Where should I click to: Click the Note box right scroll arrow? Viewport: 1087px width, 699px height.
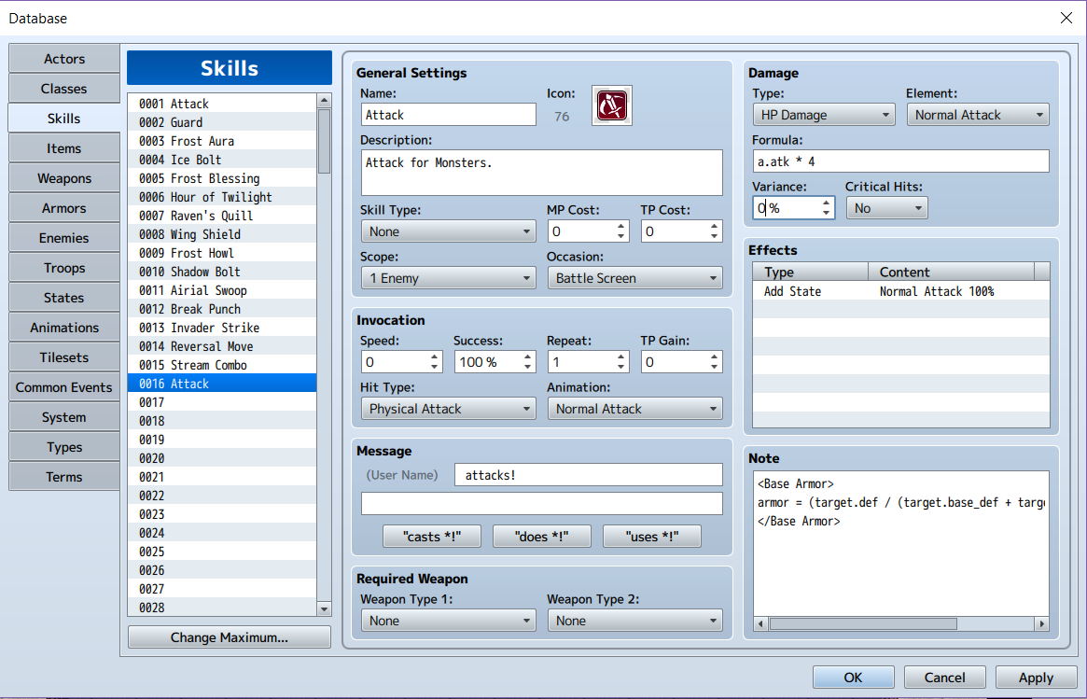pyautogui.click(x=1041, y=624)
